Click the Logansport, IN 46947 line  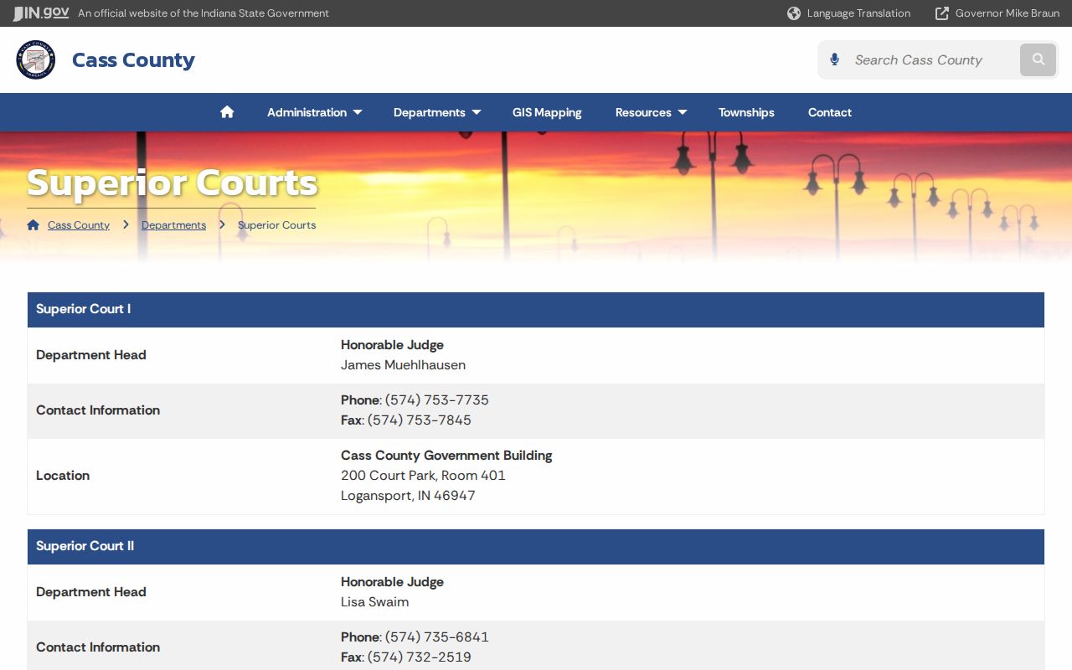coord(408,496)
